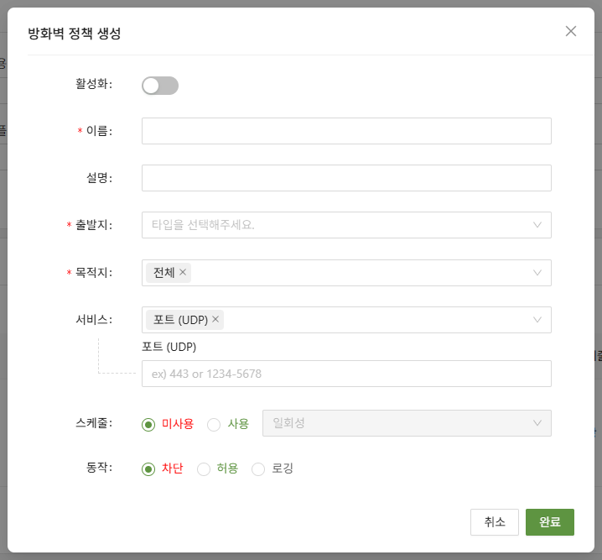This screenshot has height=560, width=602.
Task: Click the 취소 button
Action: click(x=495, y=521)
